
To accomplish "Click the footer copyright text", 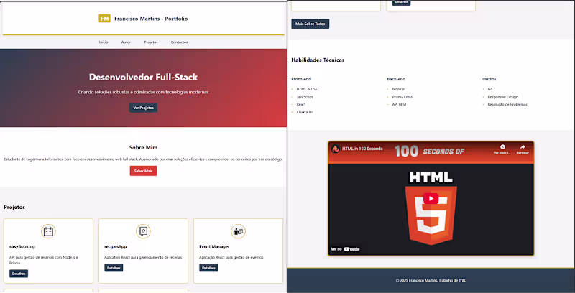I will tap(431, 281).
